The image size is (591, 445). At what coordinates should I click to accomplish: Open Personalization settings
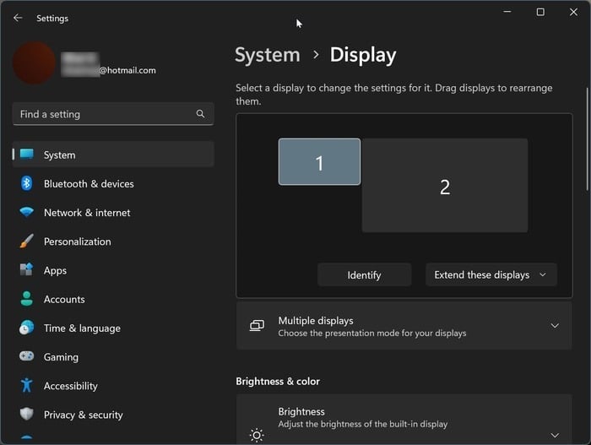(113, 241)
